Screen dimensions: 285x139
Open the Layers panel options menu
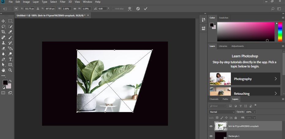(x=283, y=99)
